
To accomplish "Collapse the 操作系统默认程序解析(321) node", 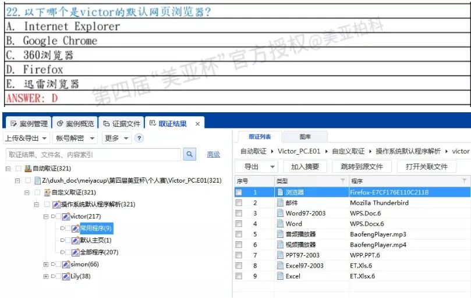I will click(37, 205).
